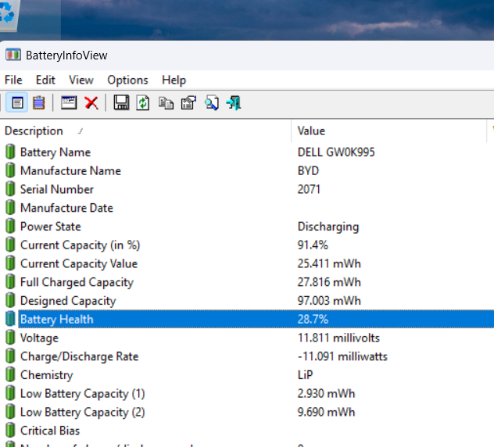Click the 91.4% current capacity value
Image resolution: width=494 pixels, height=447 pixels.
point(313,245)
